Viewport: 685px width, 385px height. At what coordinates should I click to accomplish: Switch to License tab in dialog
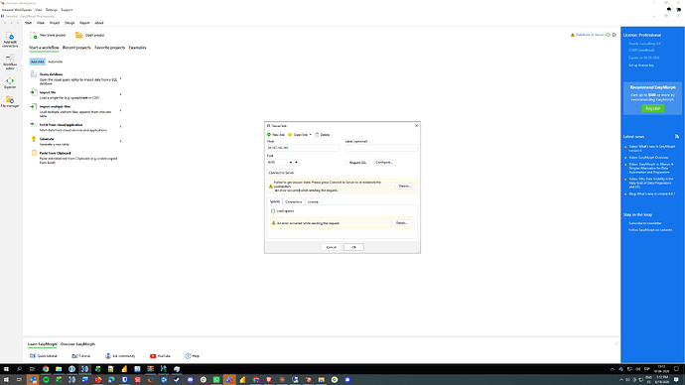tap(313, 201)
